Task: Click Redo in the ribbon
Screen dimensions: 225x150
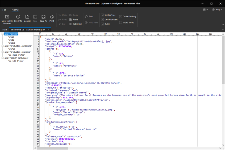Action: (63, 20)
